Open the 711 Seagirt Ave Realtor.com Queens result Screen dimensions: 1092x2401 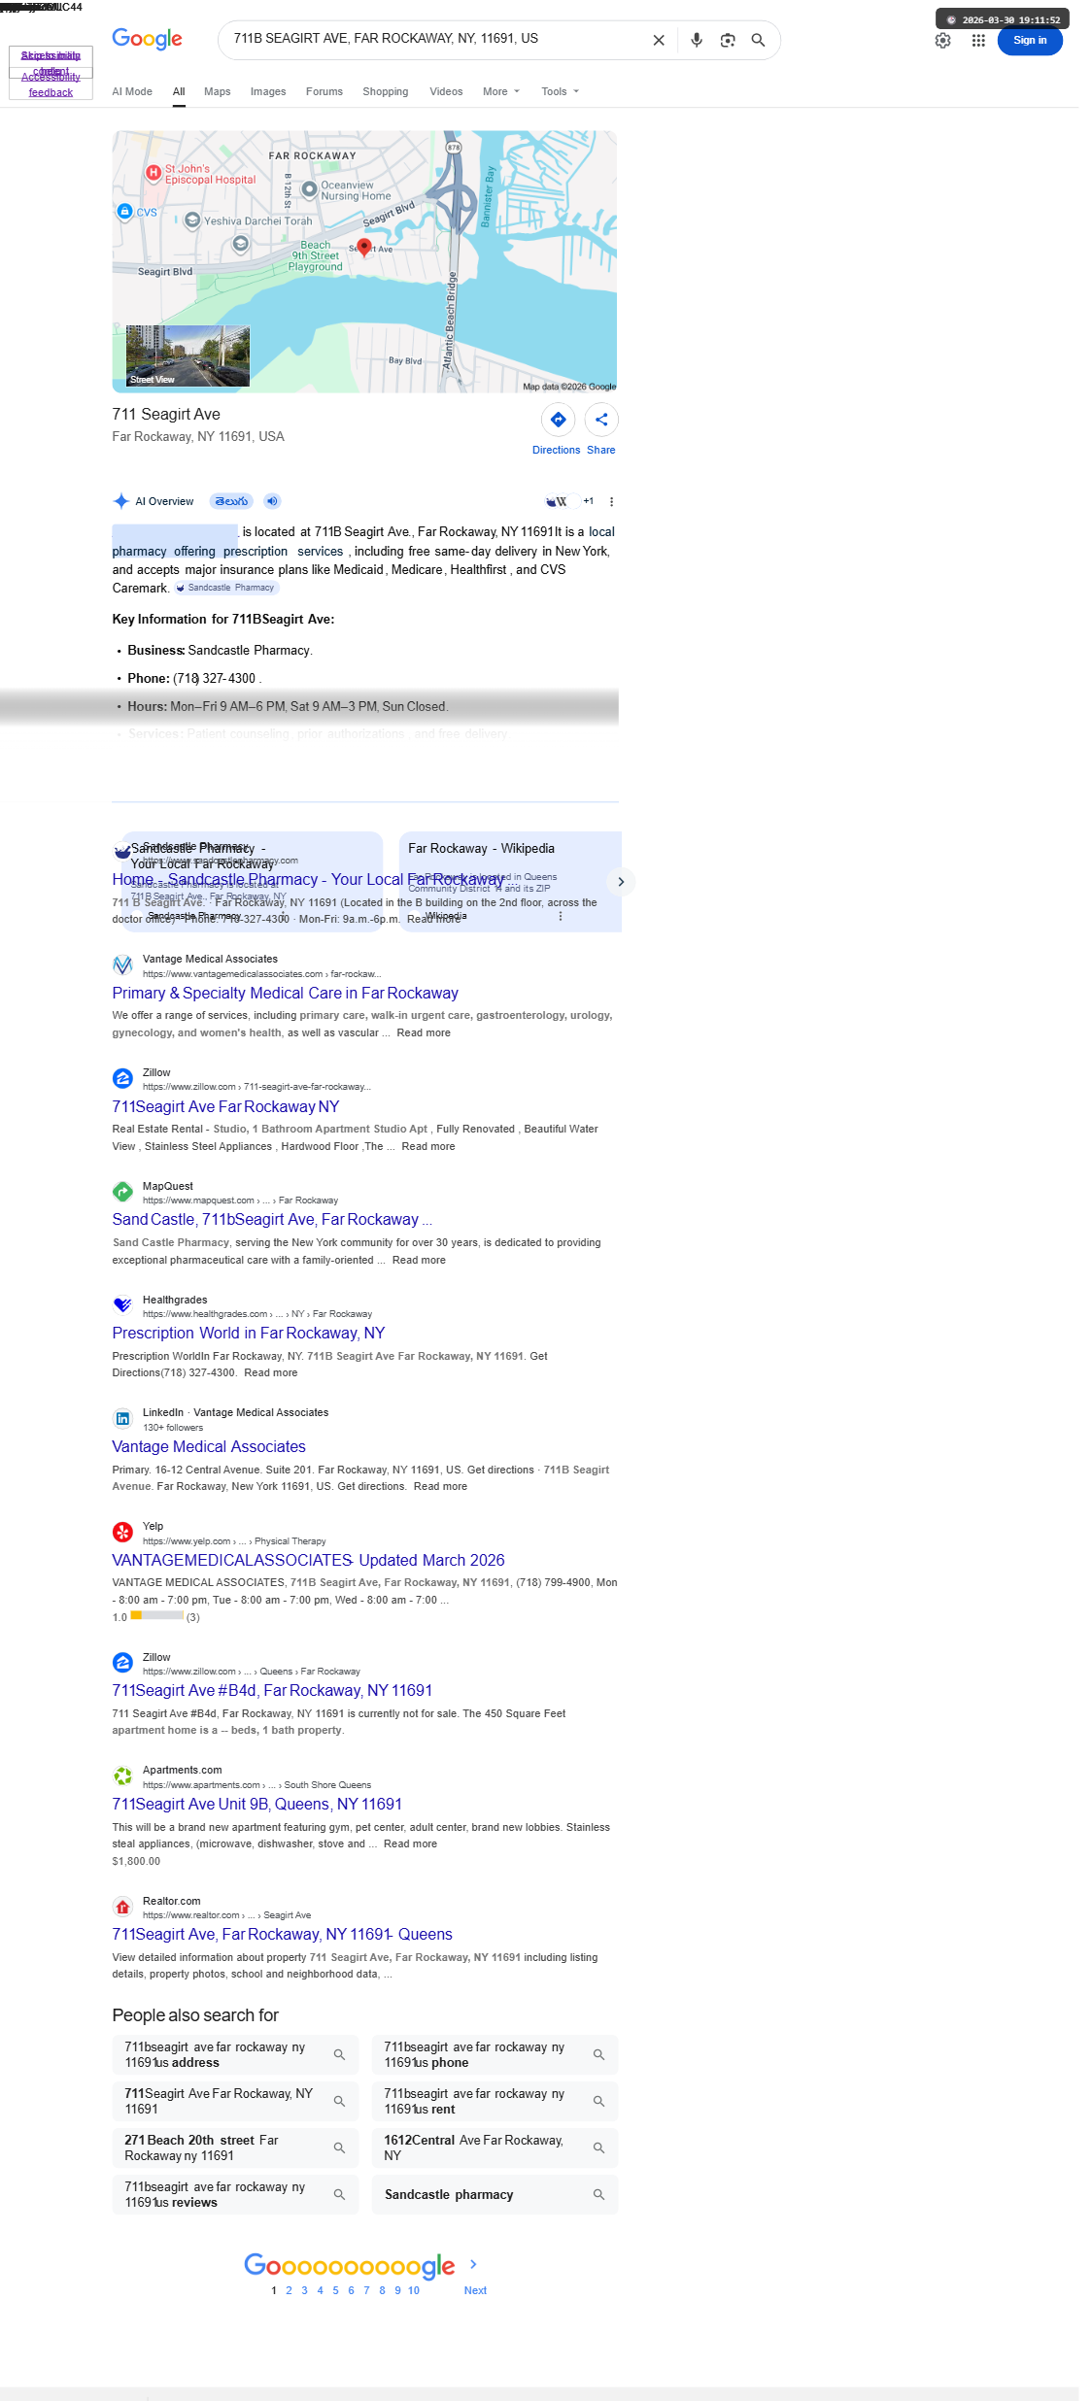[282, 1934]
